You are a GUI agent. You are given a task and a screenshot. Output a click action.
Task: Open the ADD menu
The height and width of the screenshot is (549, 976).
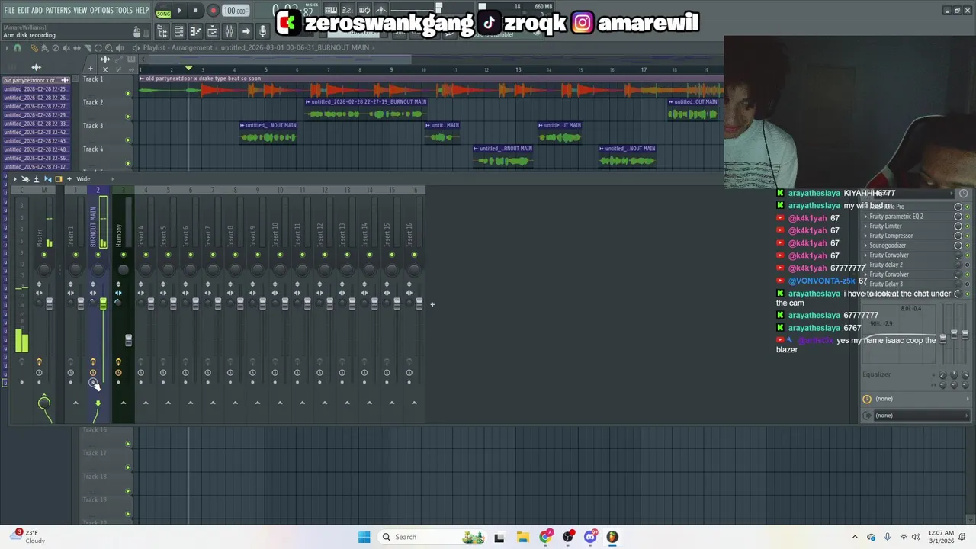(x=37, y=11)
